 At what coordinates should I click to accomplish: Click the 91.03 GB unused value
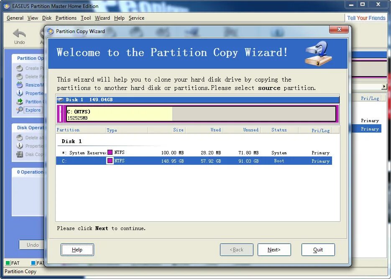[x=248, y=161]
